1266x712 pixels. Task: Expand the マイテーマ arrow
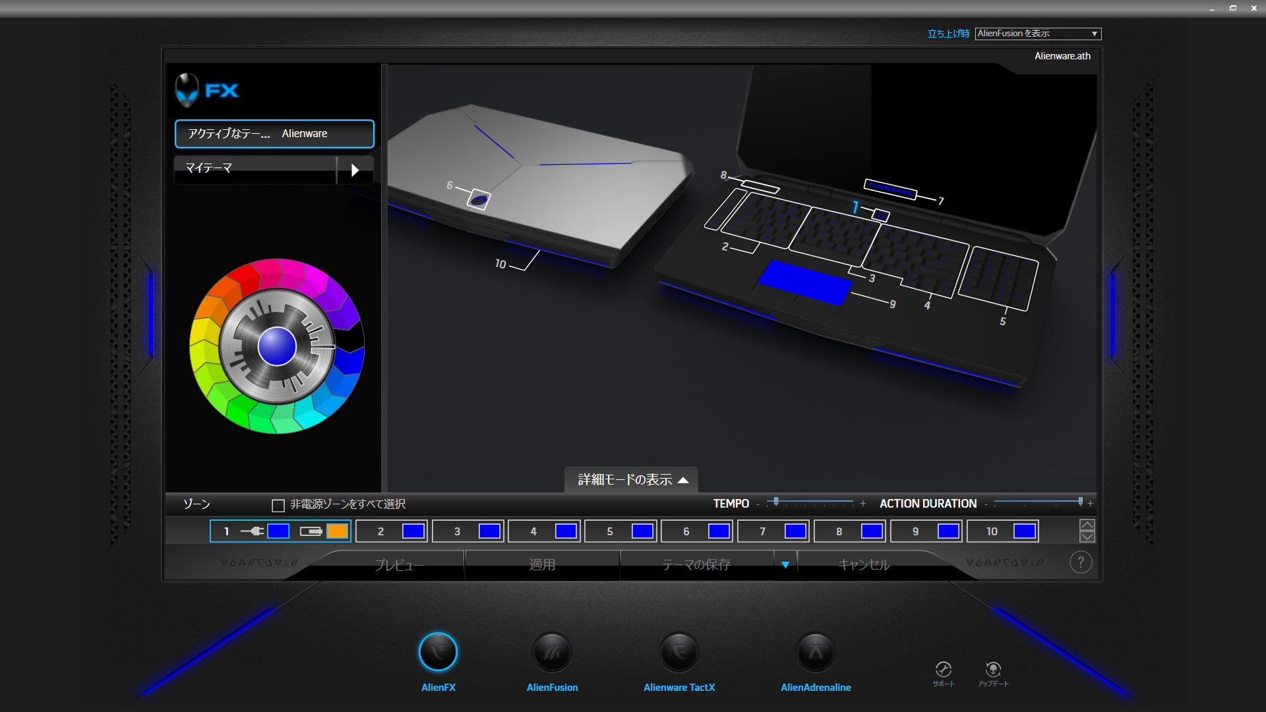pos(355,170)
